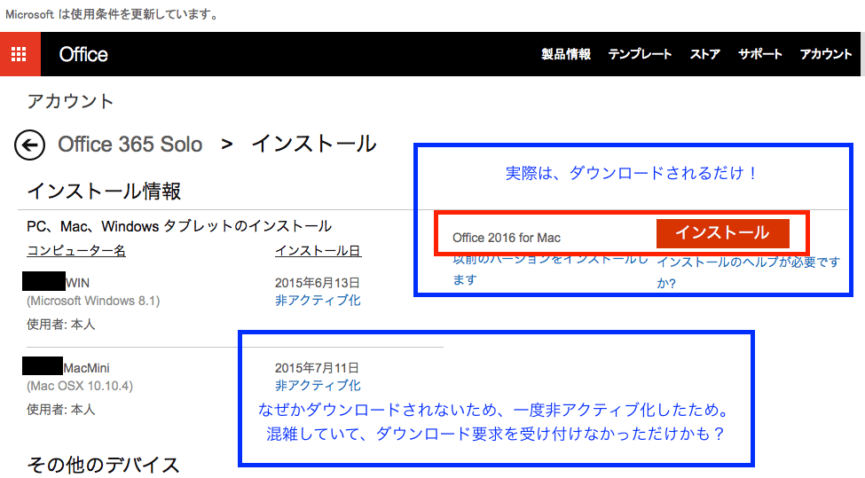Go back using the circled arrow icon
Image resolution: width=865 pixels, height=478 pixels.
(29, 145)
